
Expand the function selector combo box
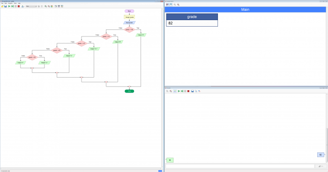tap(31, 6)
